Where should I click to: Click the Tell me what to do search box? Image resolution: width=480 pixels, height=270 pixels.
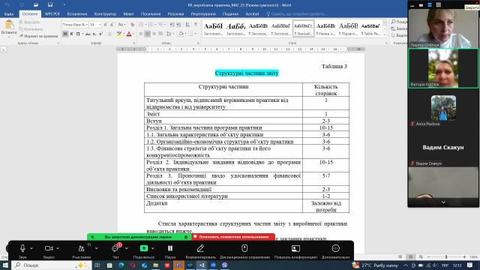pyautogui.click(x=296, y=13)
